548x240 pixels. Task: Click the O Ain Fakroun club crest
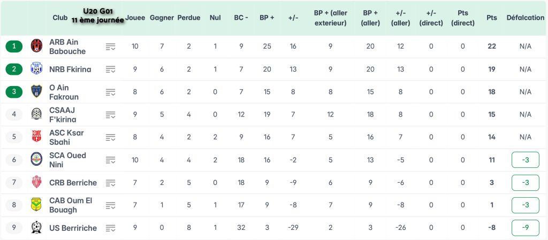click(x=37, y=91)
